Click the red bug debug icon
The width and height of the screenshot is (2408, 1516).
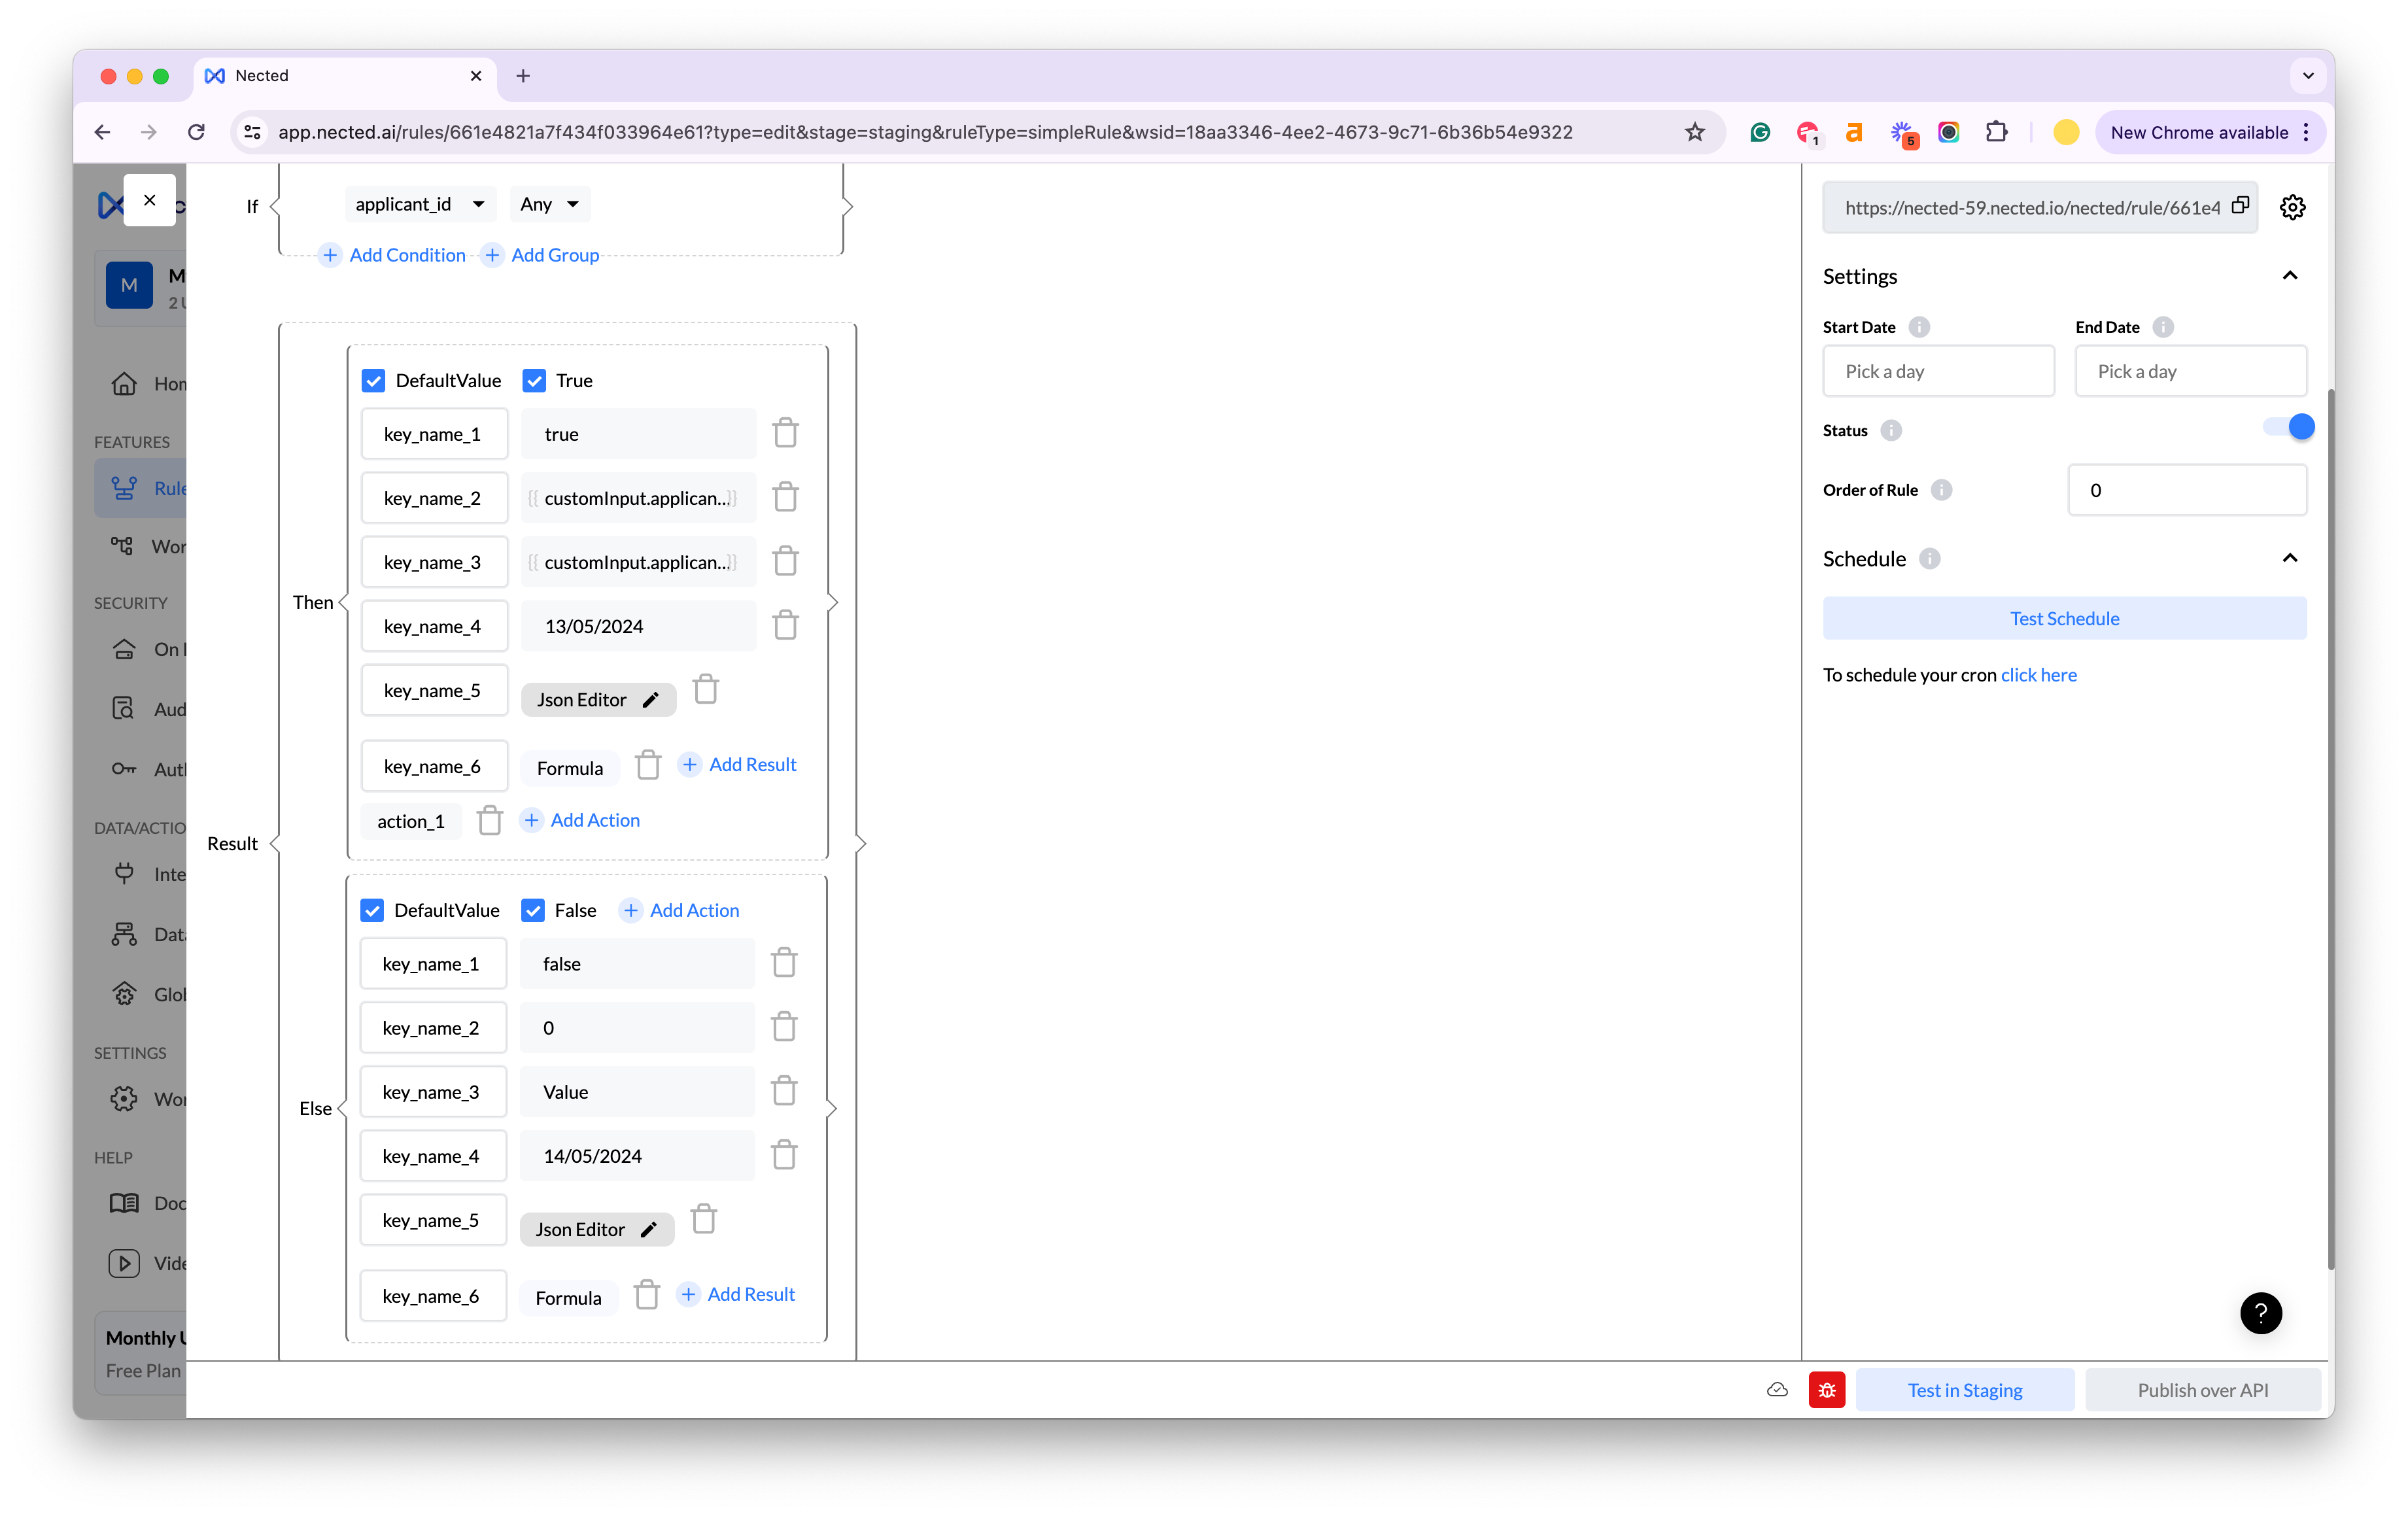(x=1826, y=1390)
